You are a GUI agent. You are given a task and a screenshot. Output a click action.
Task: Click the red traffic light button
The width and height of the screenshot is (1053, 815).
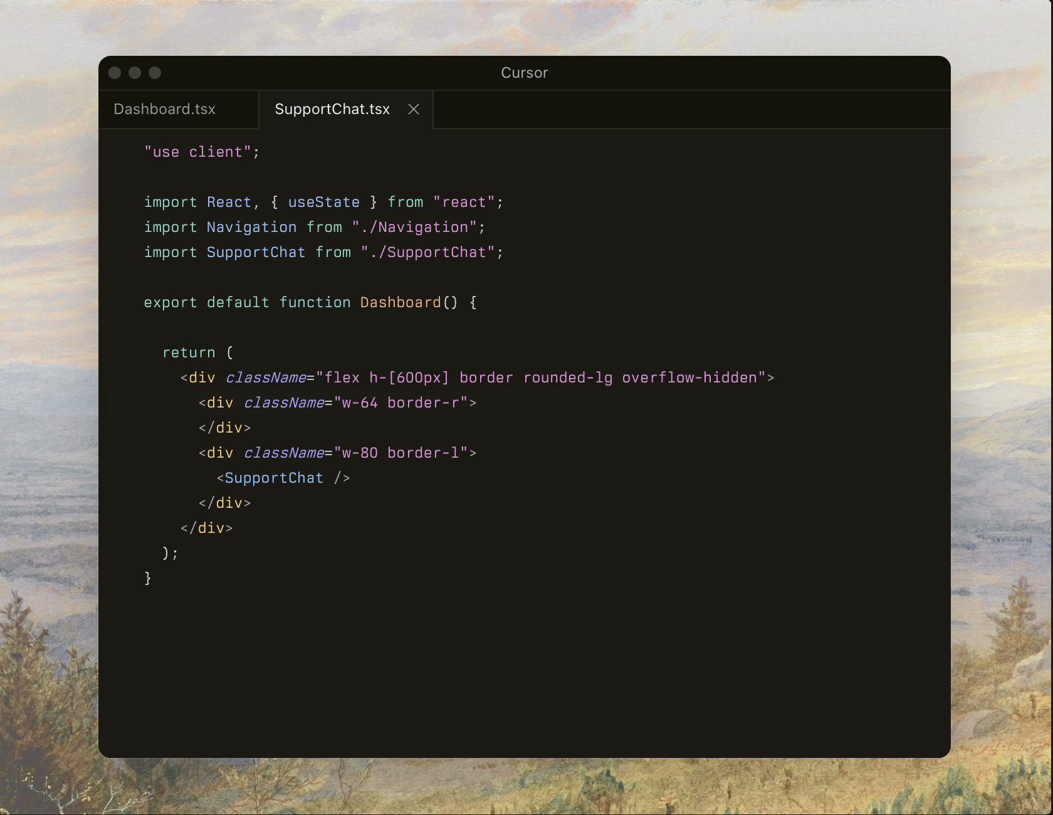[x=115, y=73]
